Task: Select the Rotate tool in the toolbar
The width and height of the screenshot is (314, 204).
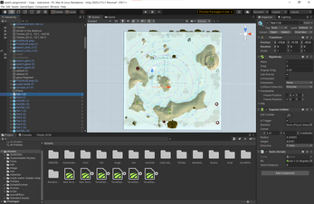Action: coord(19,12)
